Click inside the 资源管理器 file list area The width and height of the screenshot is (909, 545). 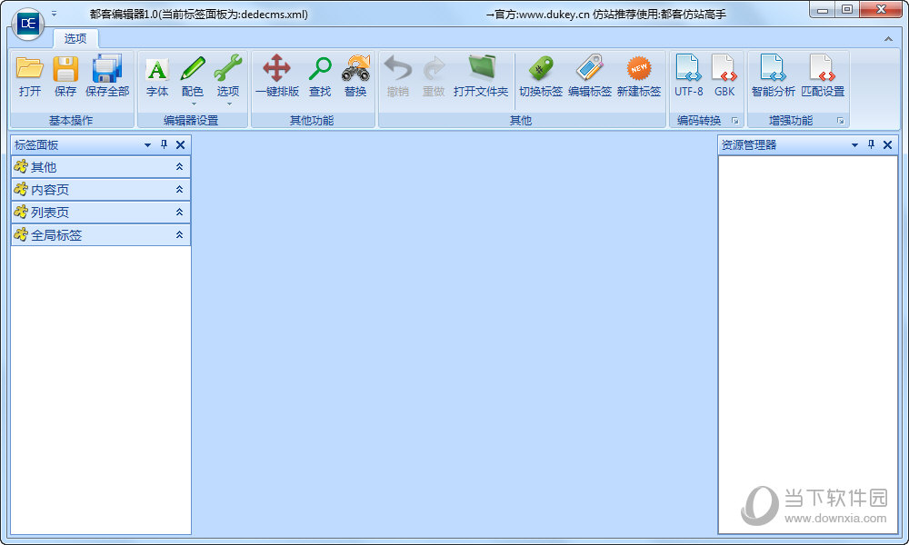coord(808,344)
